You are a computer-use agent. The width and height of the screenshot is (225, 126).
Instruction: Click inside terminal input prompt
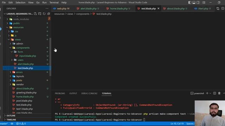pos(144,120)
